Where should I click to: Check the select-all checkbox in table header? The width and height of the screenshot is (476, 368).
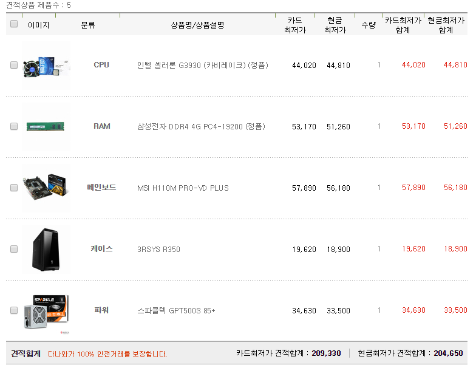pos(14,24)
